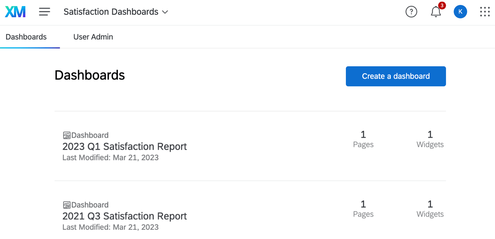View notifications via the bell icon
The image size is (495, 239).
click(436, 12)
